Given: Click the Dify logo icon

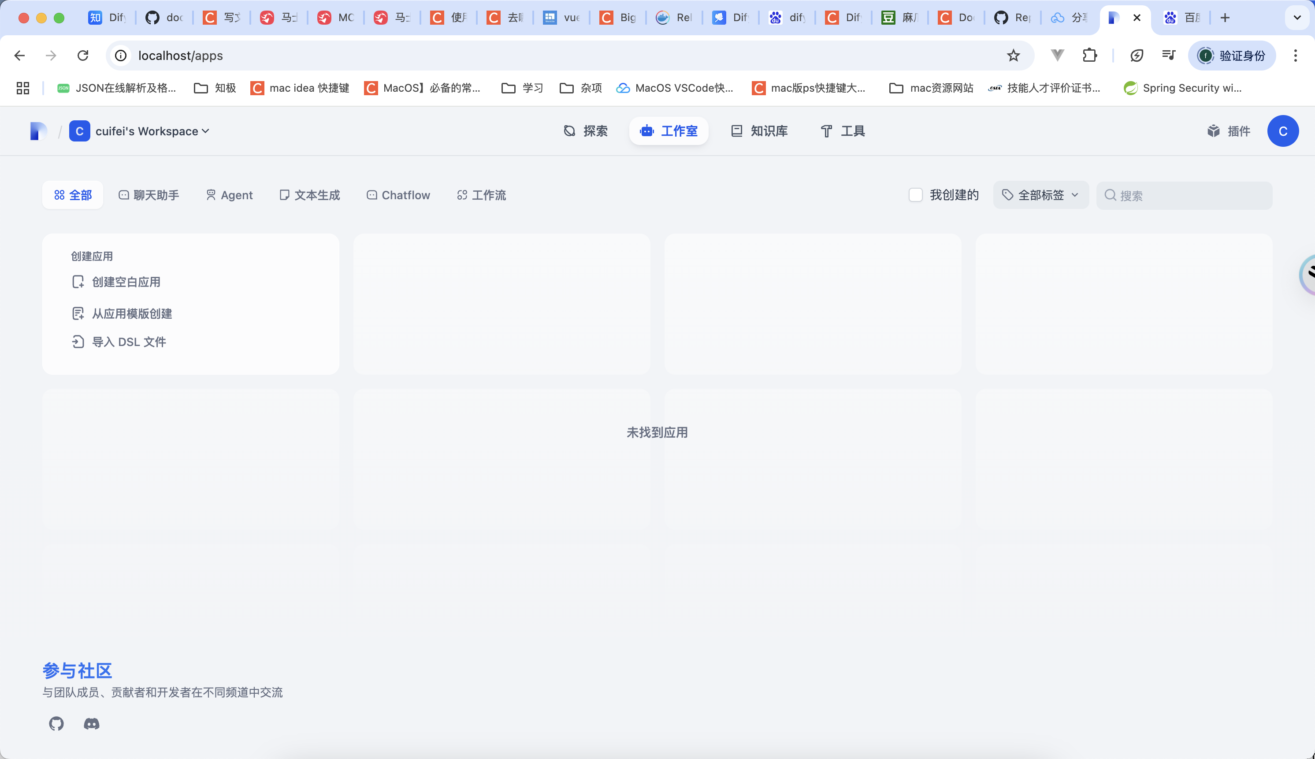Looking at the screenshot, I should coord(38,131).
